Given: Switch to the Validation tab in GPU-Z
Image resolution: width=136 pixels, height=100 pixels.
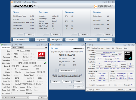Looking at the screenshot, I should pyautogui.click(x=21, y=48).
